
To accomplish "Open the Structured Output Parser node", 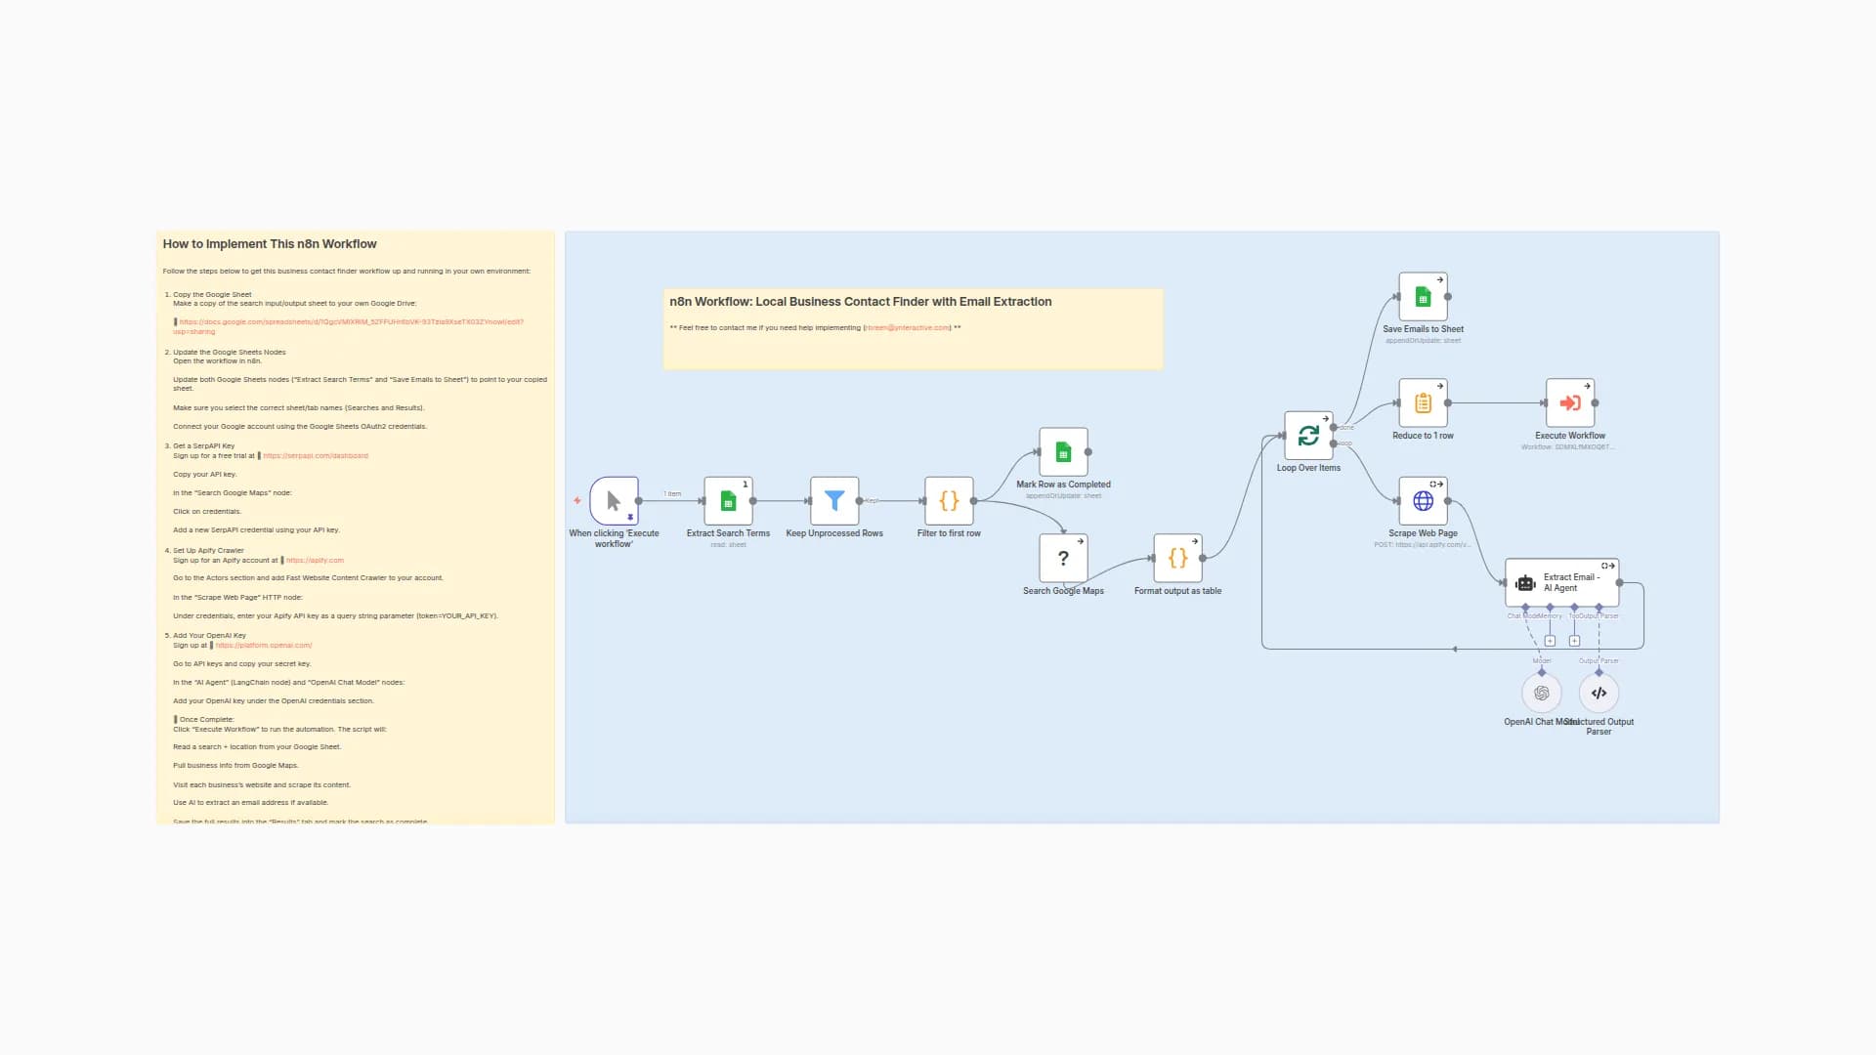I will tap(1599, 693).
